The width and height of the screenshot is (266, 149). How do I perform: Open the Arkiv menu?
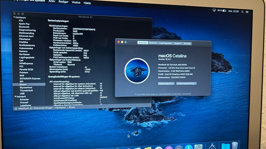point(52,1)
